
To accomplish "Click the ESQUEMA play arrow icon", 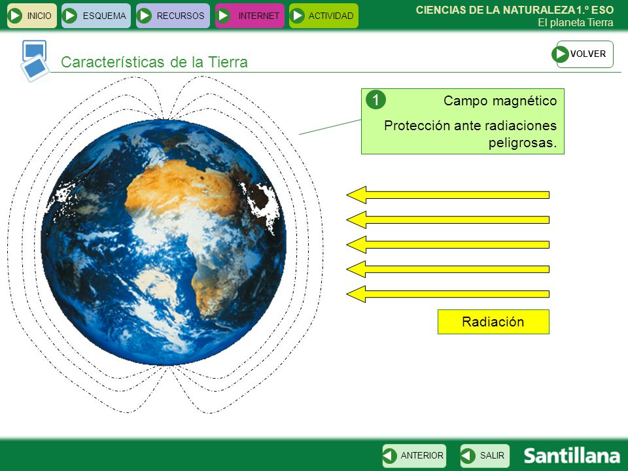I will (x=70, y=16).
